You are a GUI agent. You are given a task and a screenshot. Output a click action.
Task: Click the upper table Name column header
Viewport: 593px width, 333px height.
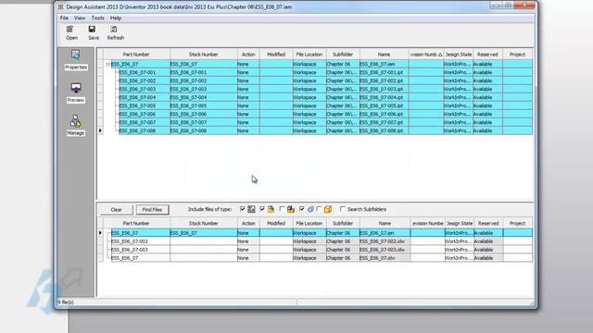(x=384, y=55)
